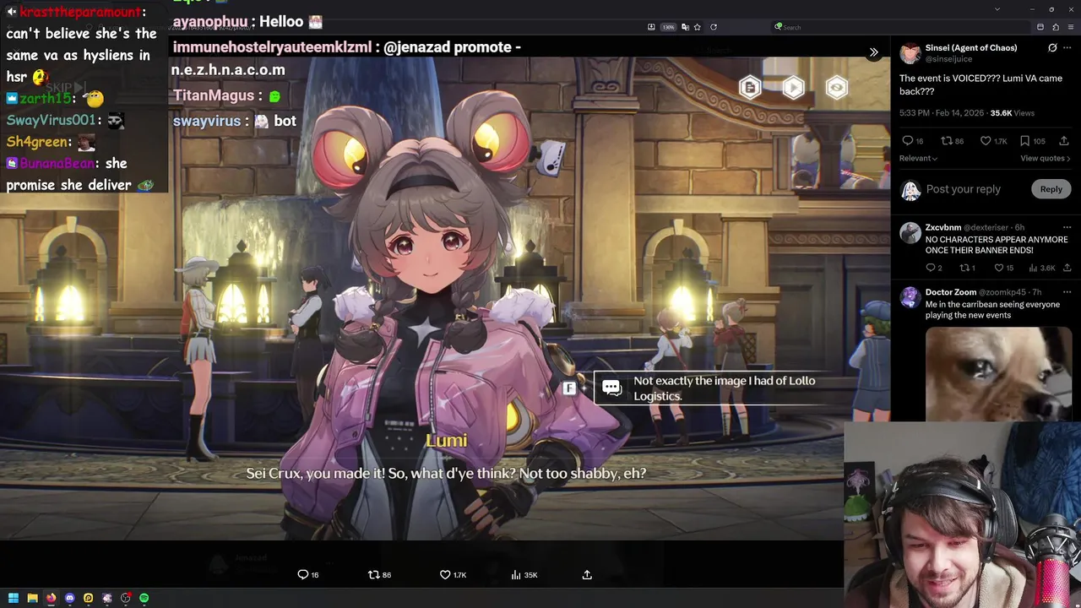Open View quotes link
The width and height of the screenshot is (1081, 608).
[x=1045, y=158]
